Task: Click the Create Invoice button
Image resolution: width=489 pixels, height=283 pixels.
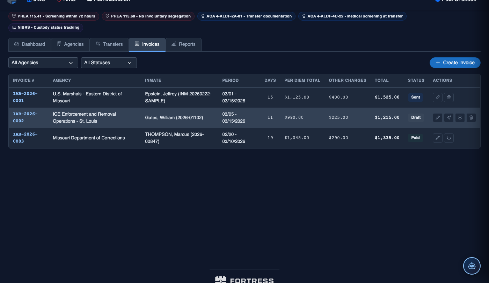Action: click(455, 63)
